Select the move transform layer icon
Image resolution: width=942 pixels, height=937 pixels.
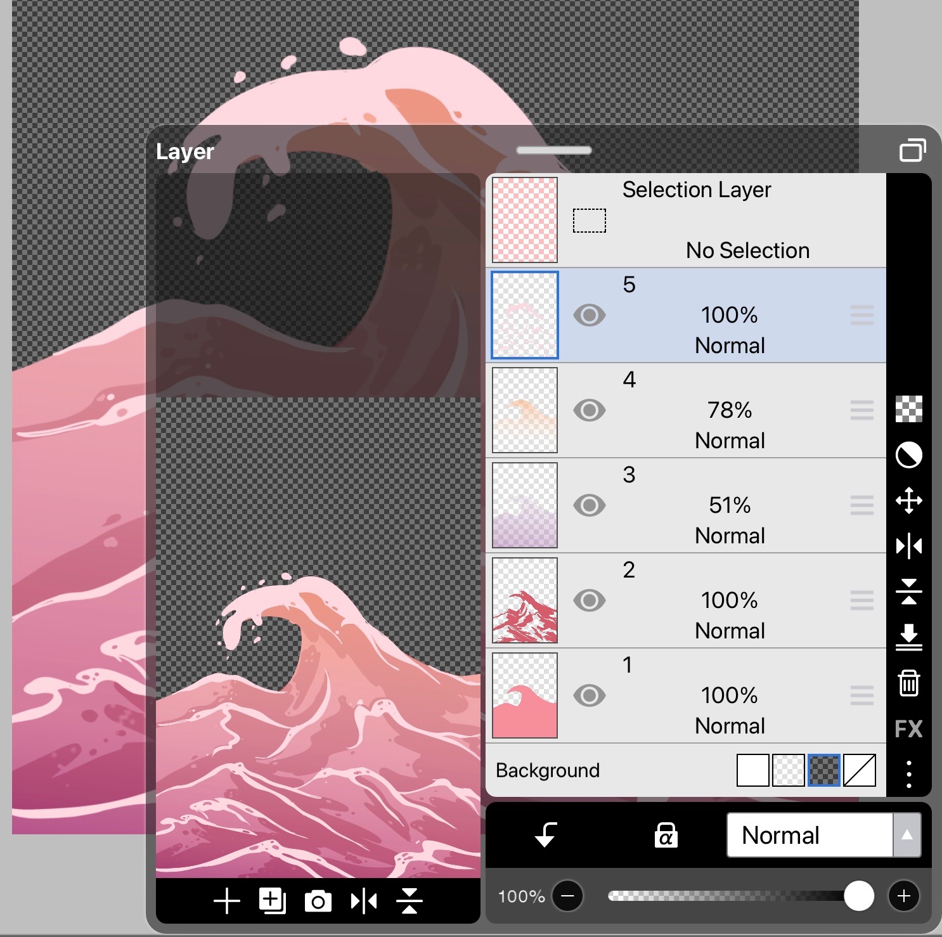[908, 500]
